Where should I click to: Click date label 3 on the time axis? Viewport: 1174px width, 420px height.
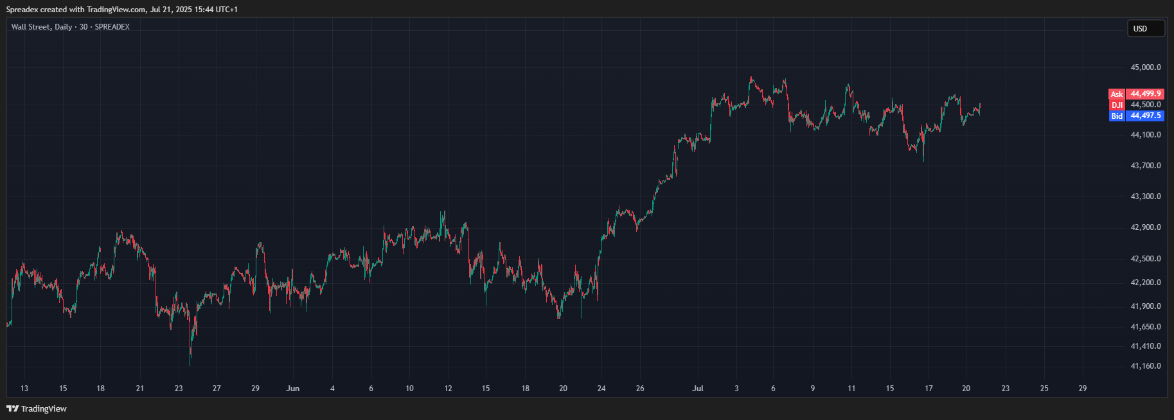coord(736,389)
